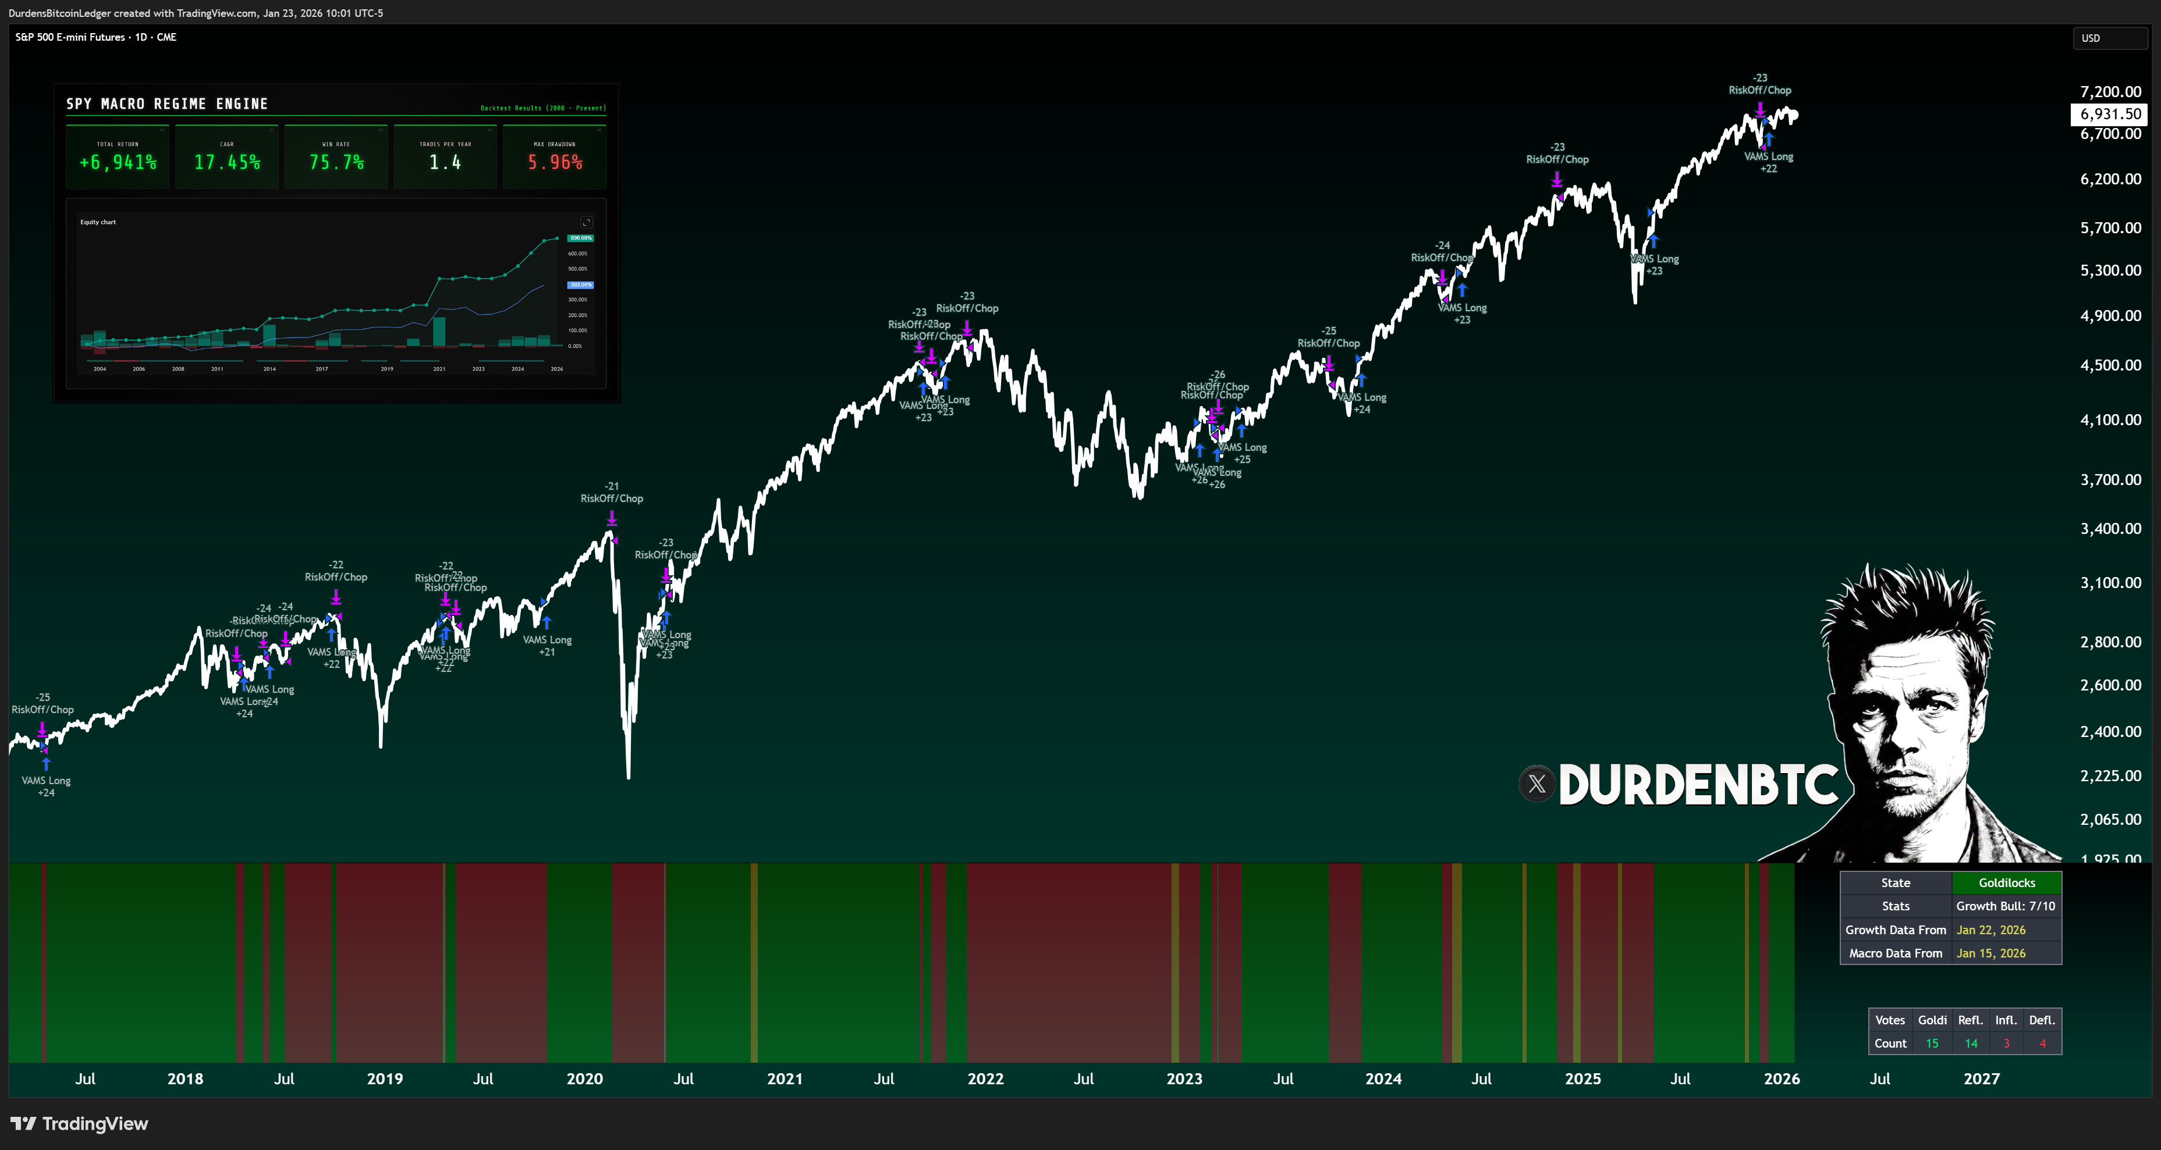Screen dimensions: 2161x1150
Task: Click blue arrow above VAMS Long +22 near 2026
Action: point(1768,139)
